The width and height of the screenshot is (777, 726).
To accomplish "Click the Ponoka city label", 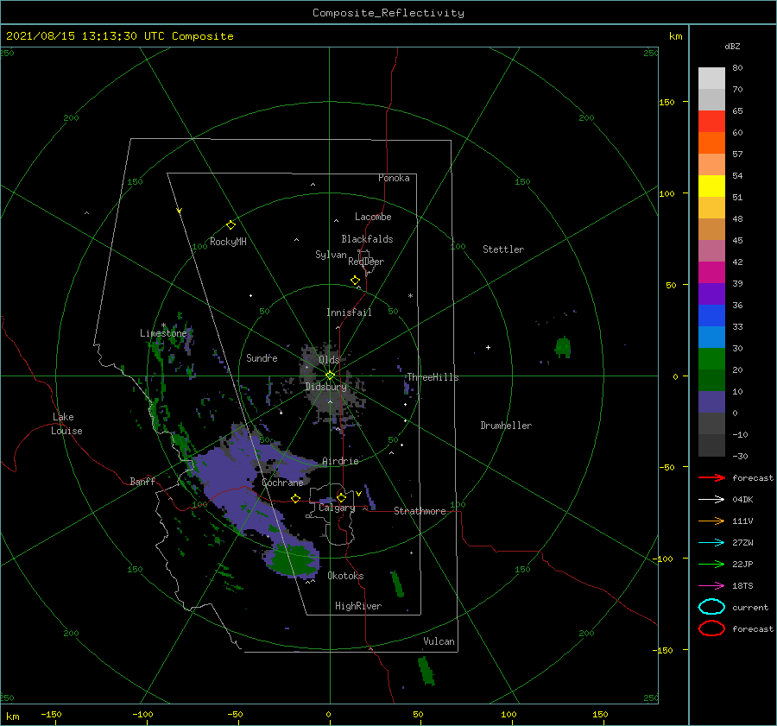I will (394, 178).
